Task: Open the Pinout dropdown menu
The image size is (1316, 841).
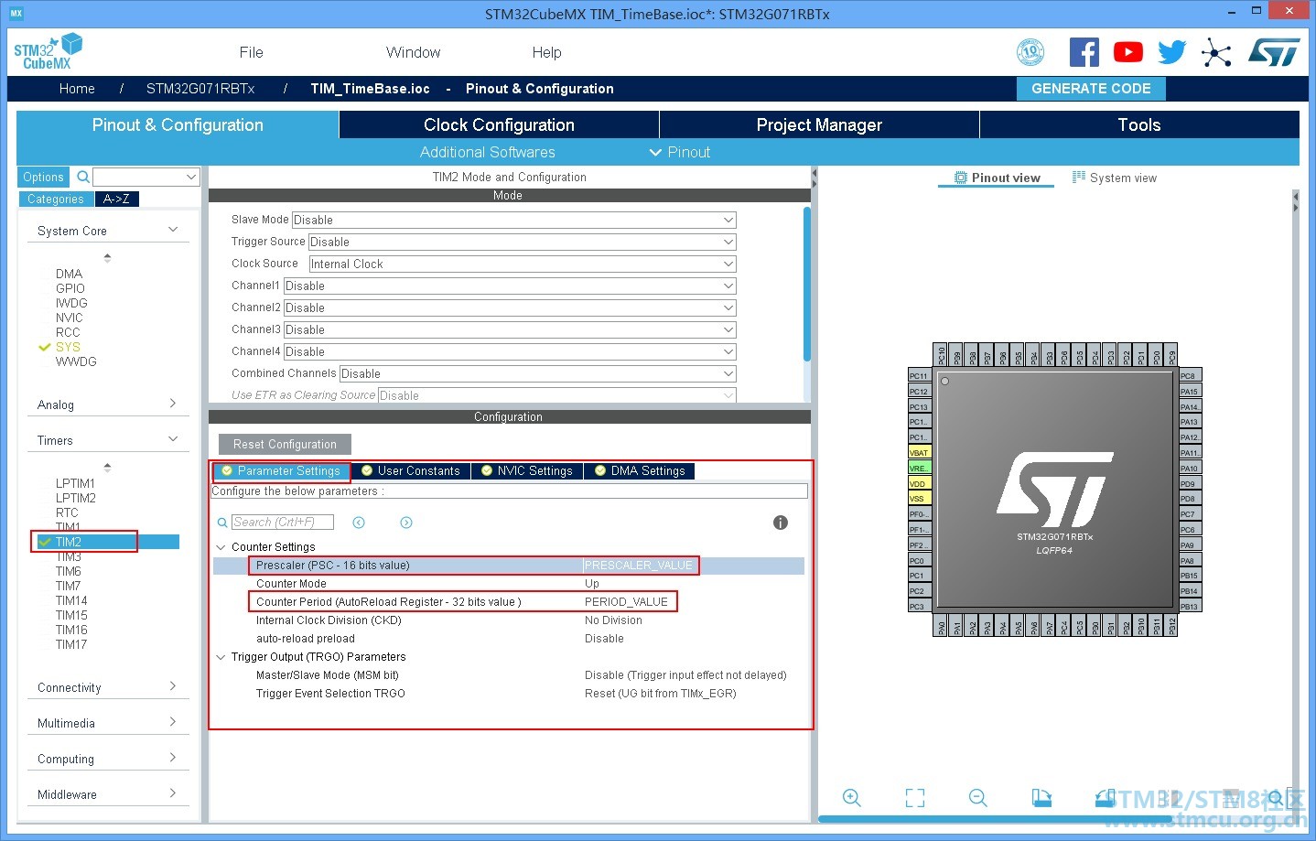Action: [x=680, y=152]
